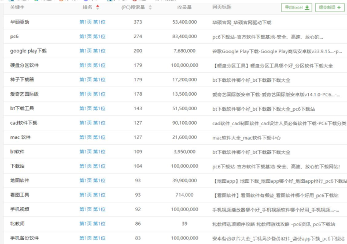Open ranking link for google play下载
Image resolution: width=347 pixels, height=244 pixels.
click(x=92, y=51)
